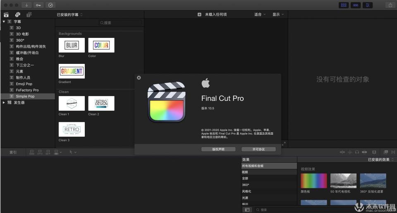Viewport: 397px width, 213px height.
Task: Select the Emoji Pop category
Action: pyautogui.click(x=28, y=84)
